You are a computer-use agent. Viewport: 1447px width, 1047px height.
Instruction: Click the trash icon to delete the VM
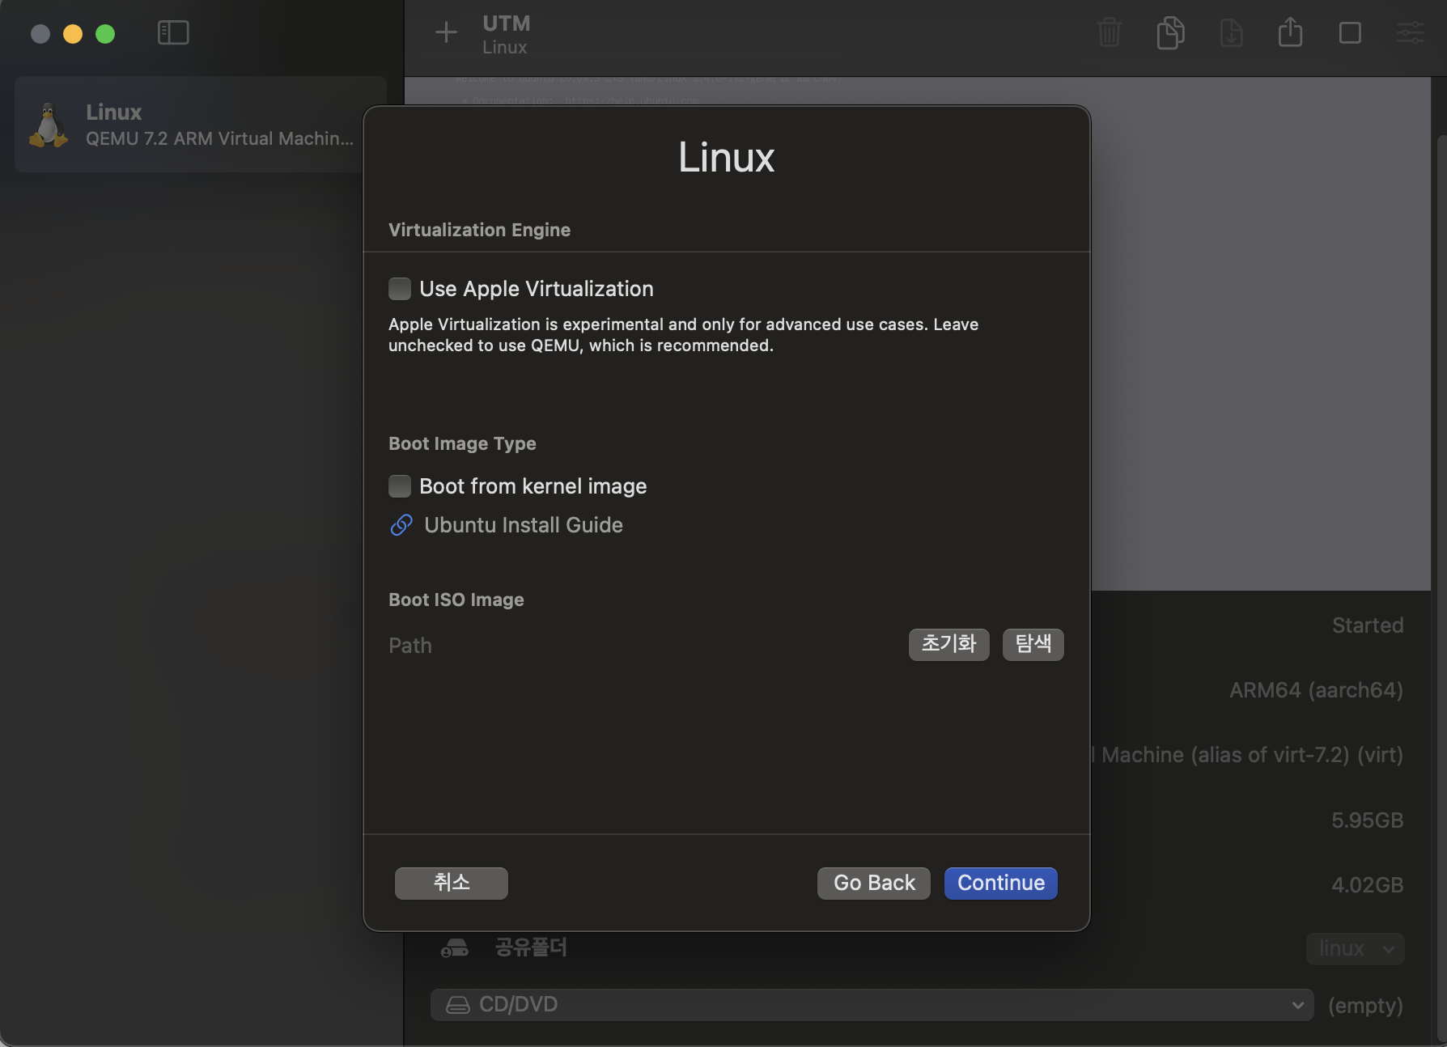point(1109,33)
